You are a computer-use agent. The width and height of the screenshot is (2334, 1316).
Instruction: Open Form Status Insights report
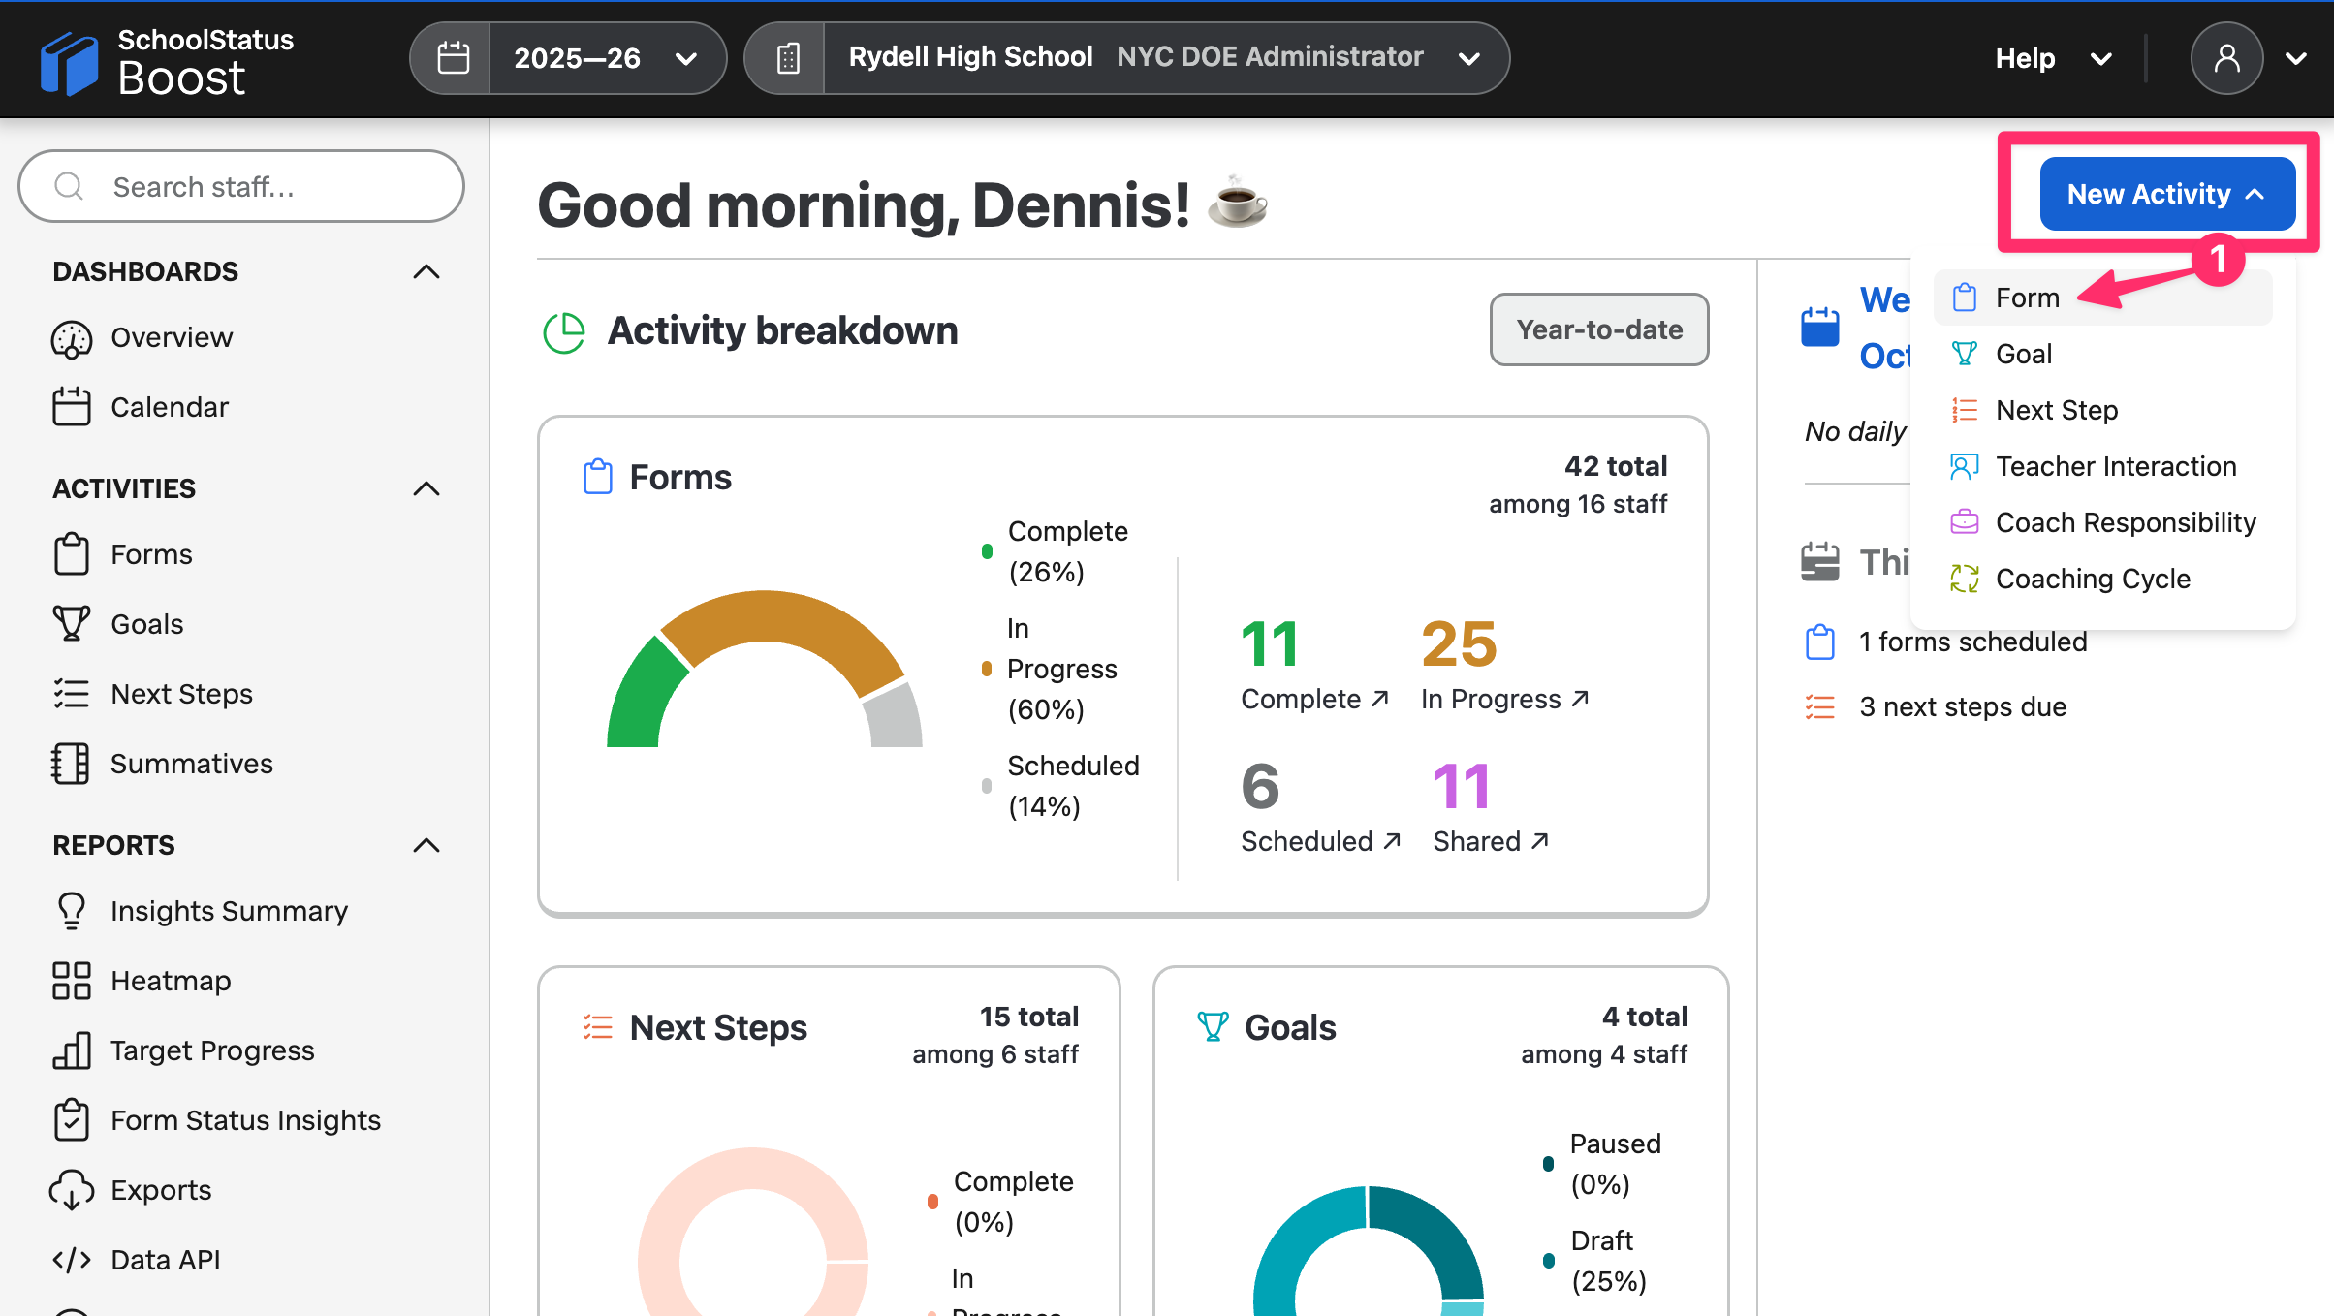(245, 1120)
